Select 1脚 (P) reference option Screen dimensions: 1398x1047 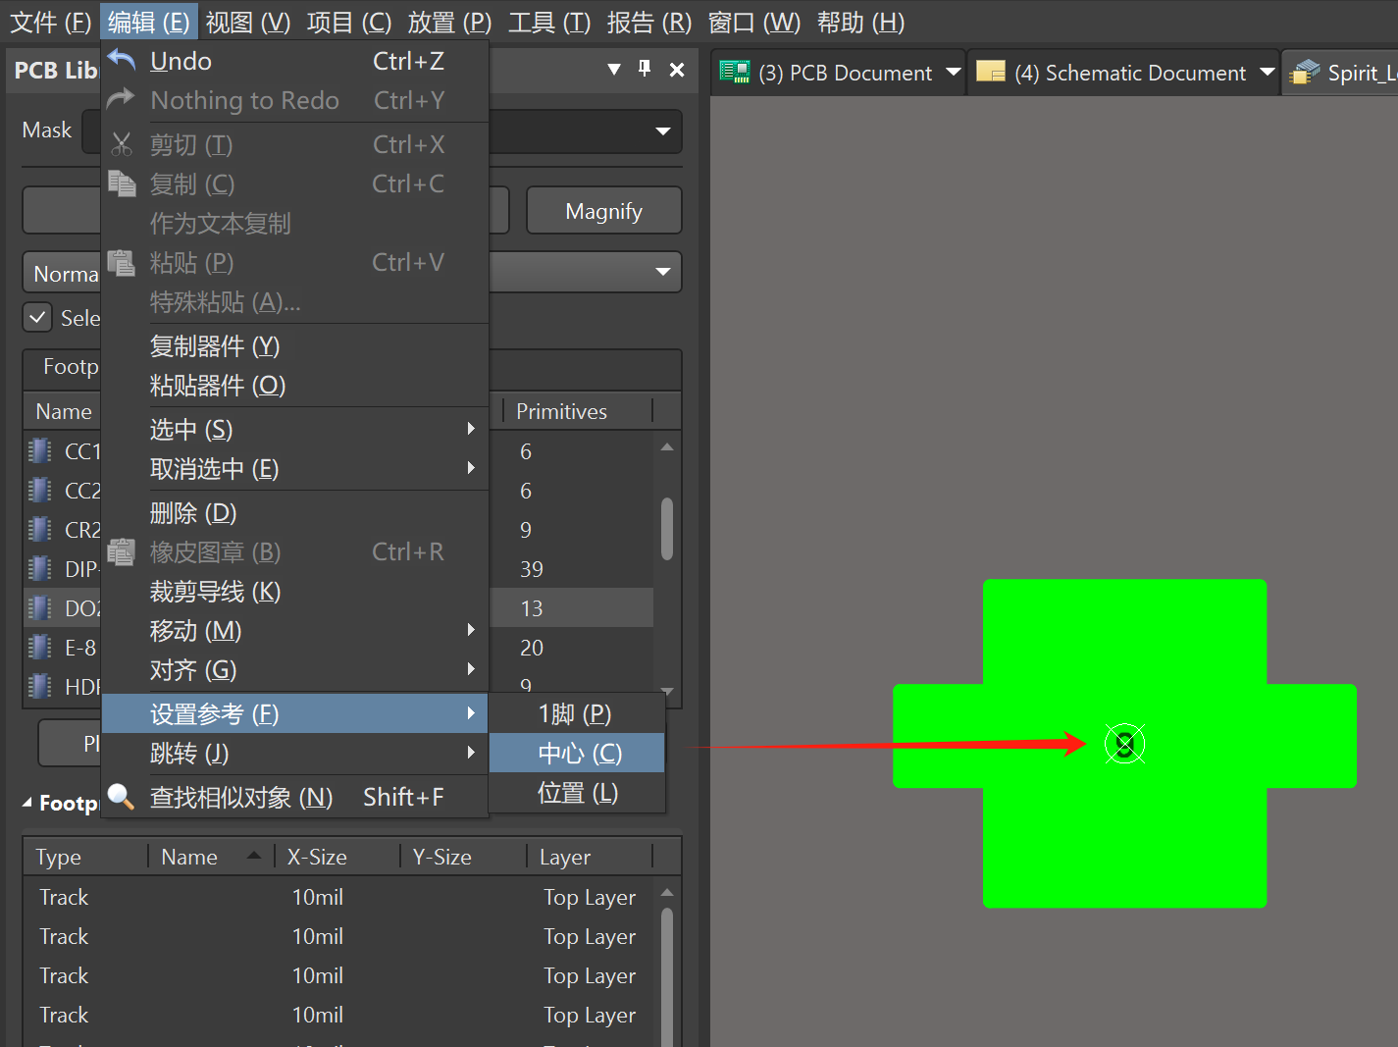pos(575,713)
